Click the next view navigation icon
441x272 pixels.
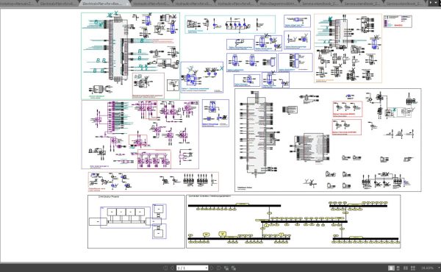[x=234, y=268]
